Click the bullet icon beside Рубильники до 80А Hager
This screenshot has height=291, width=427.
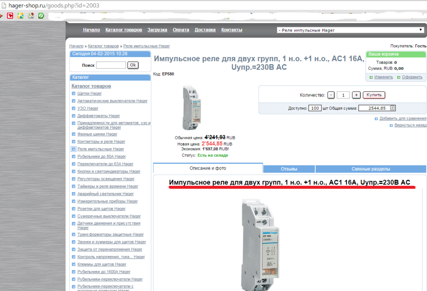click(x=73, y=157)
